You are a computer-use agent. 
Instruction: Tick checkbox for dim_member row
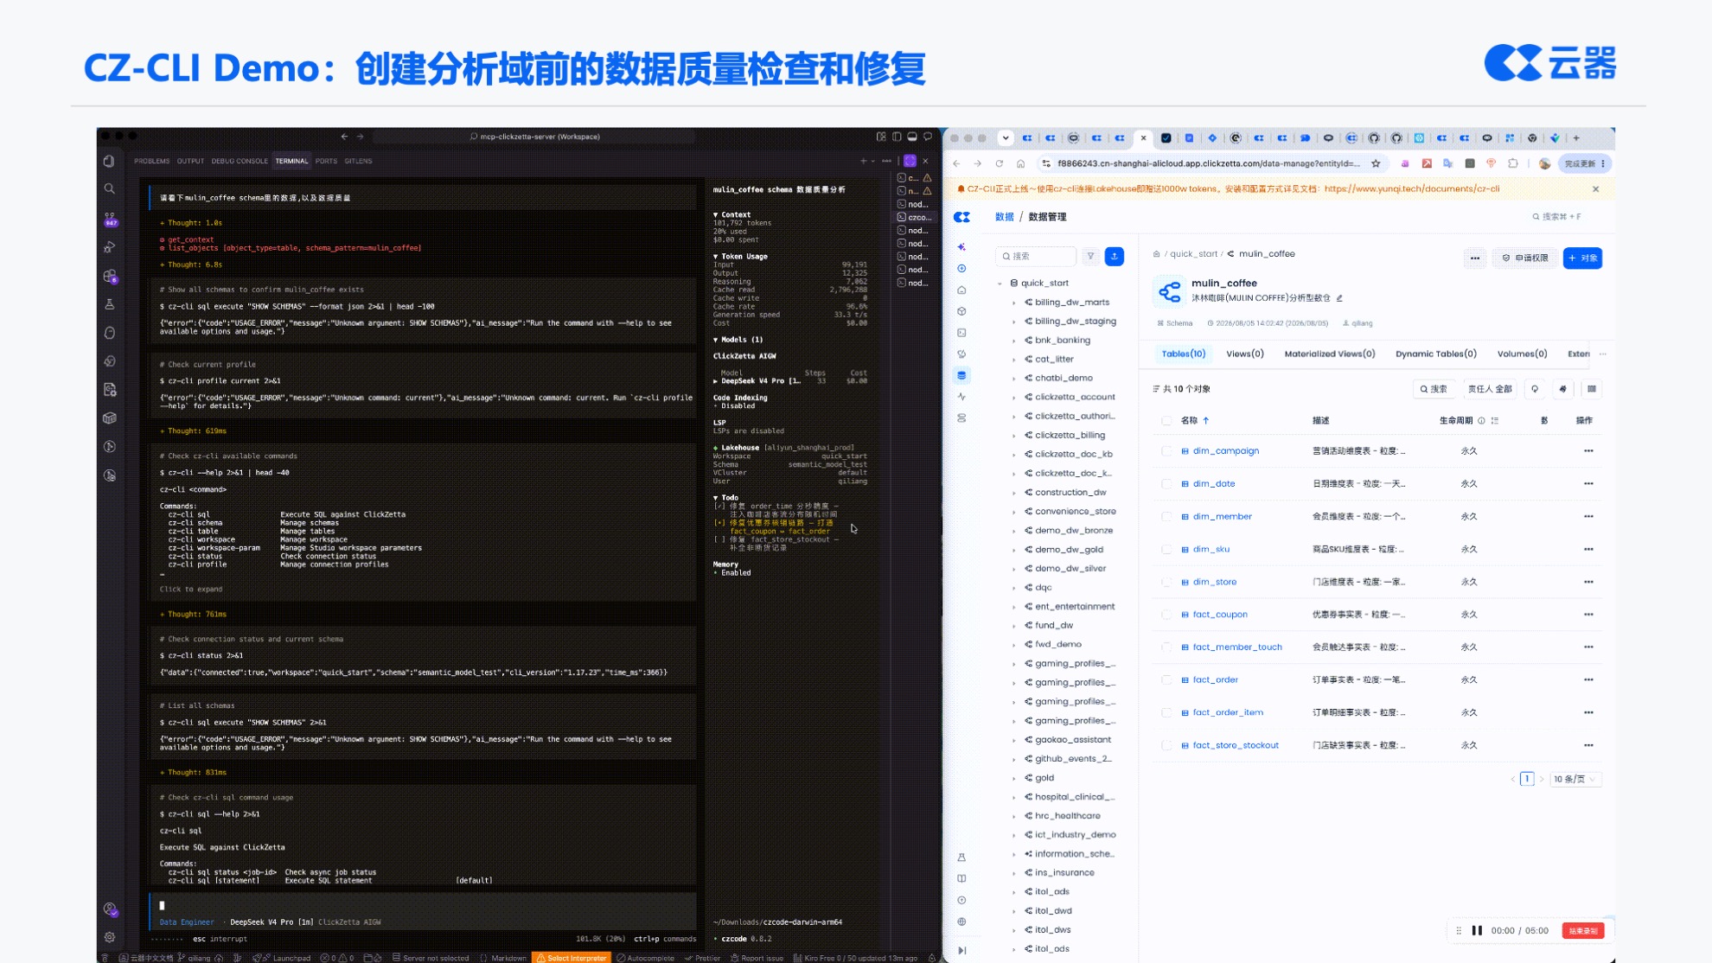[x=1166, y=517]
